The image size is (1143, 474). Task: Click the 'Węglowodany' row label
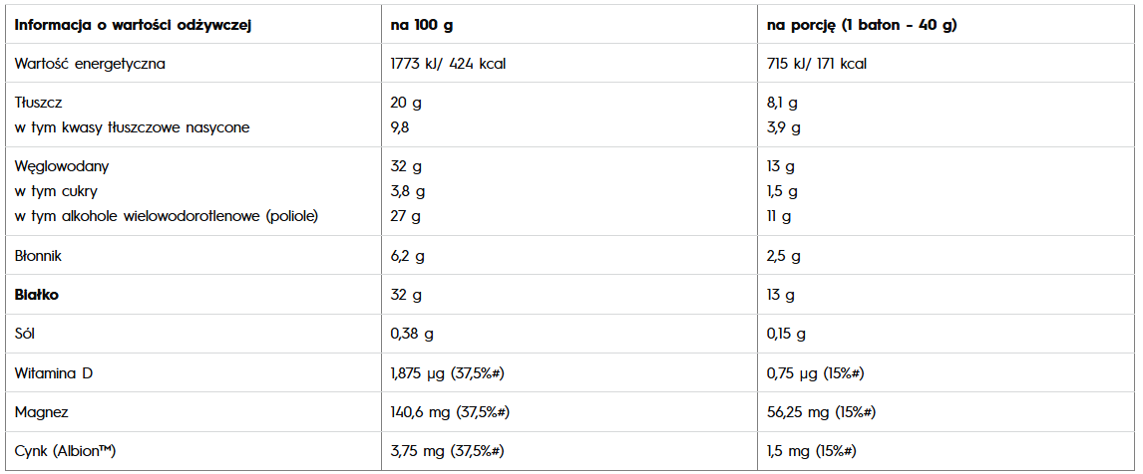(x=62, y=166)
